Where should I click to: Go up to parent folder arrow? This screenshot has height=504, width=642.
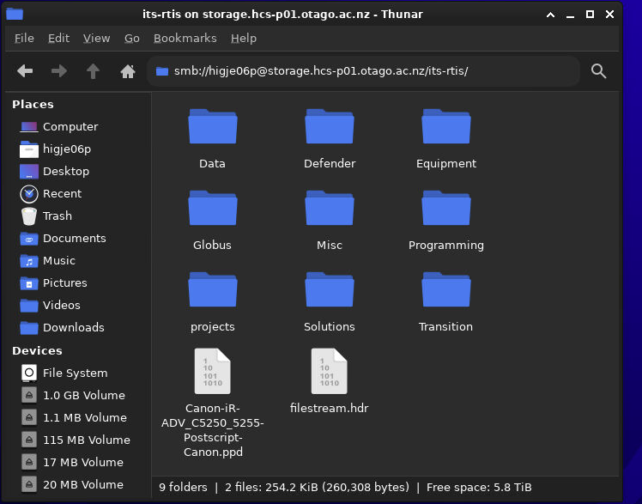(94, 71)
